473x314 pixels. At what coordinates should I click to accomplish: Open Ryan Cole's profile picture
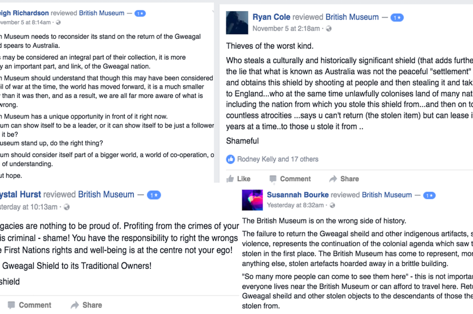tap(237, 22)
